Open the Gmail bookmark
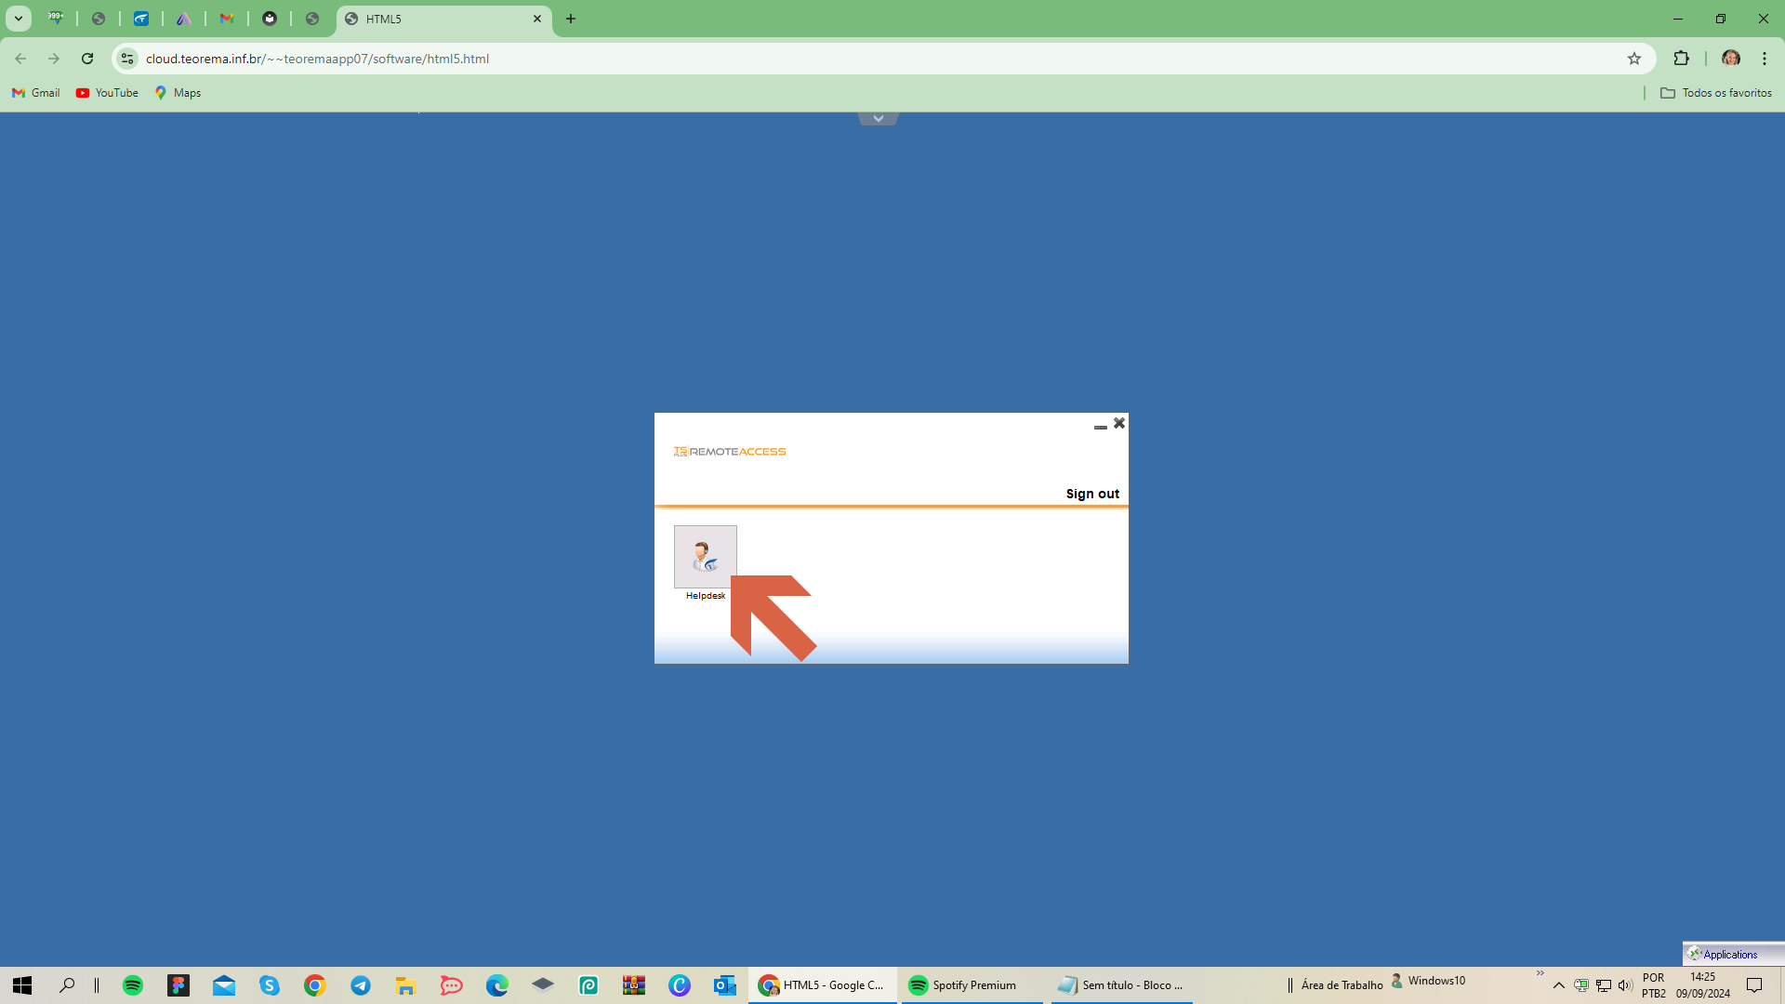1785x1004 pixels. pos(36,93)
